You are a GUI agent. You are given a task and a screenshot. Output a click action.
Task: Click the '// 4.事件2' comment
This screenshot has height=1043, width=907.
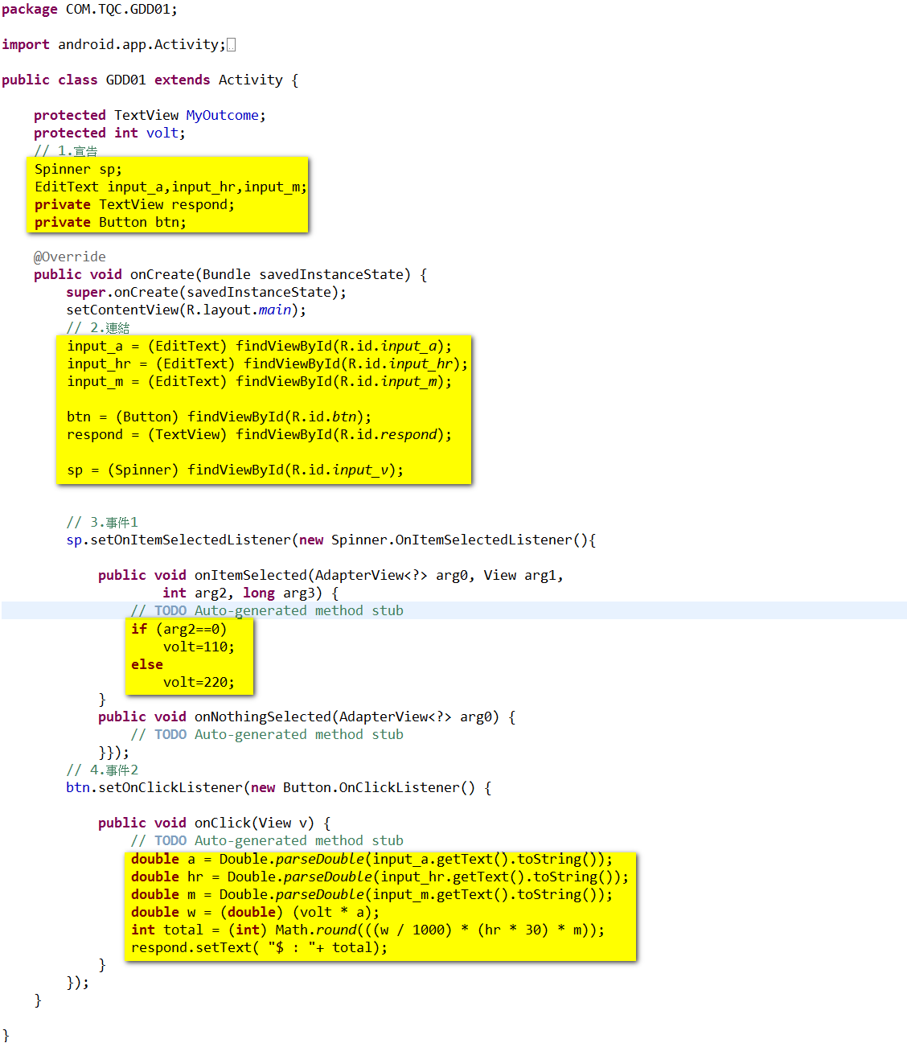coord(102,770)
